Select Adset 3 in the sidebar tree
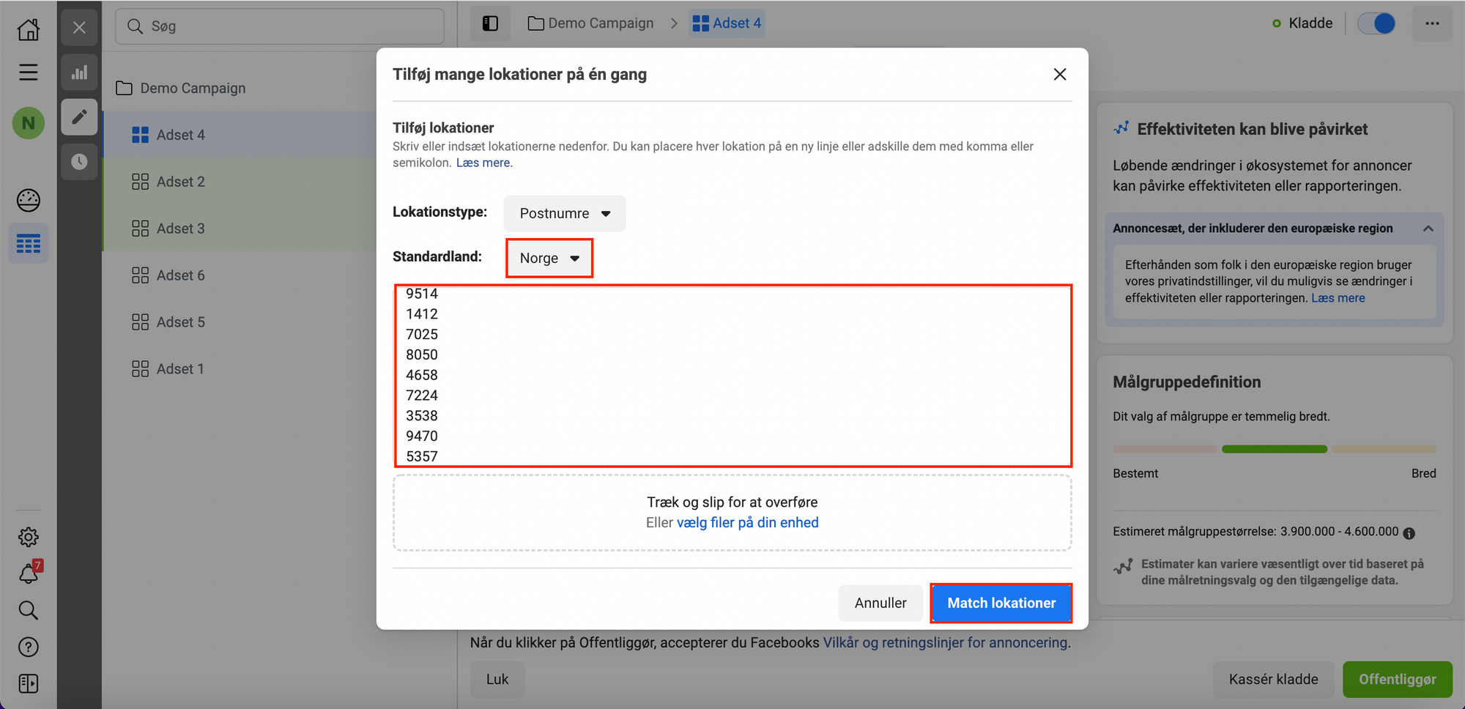 tap(240, 229)
